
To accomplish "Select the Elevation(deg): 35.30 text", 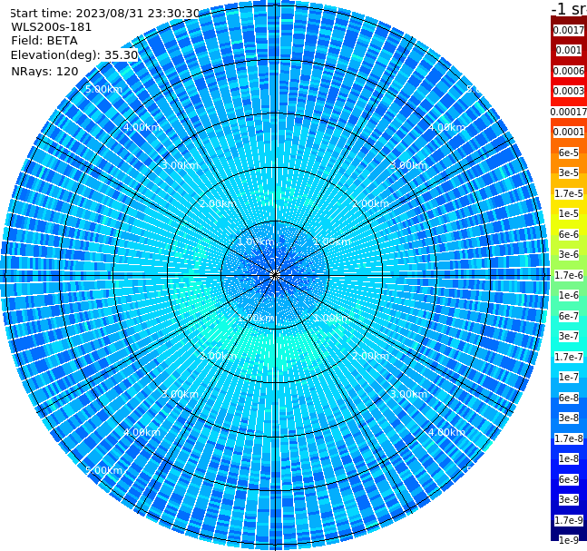I will [74, 55].
